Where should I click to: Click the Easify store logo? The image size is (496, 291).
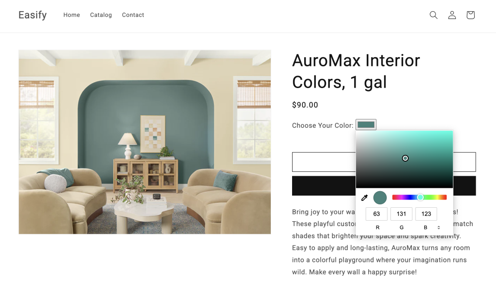pyautogui.click(x=32, y=15)
